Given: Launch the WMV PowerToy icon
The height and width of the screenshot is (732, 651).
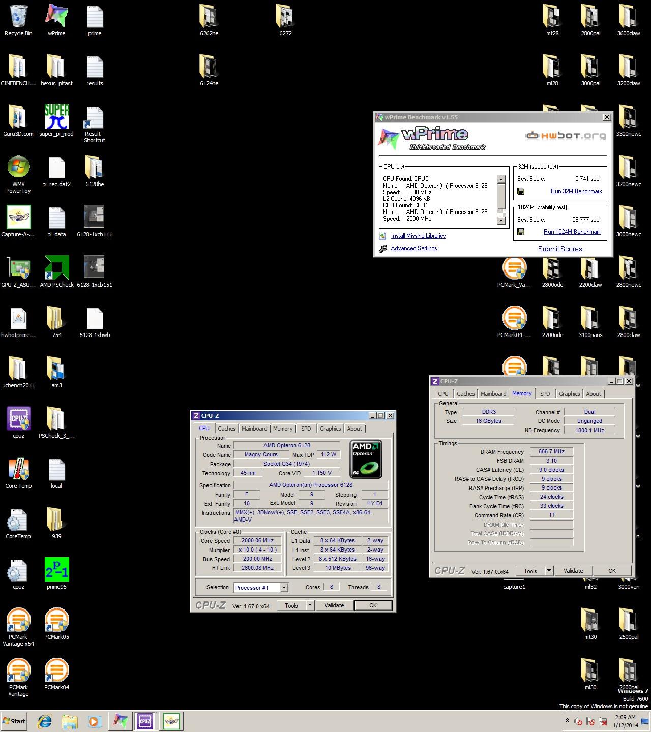Looking at the screenshot, I should (18, 174).
